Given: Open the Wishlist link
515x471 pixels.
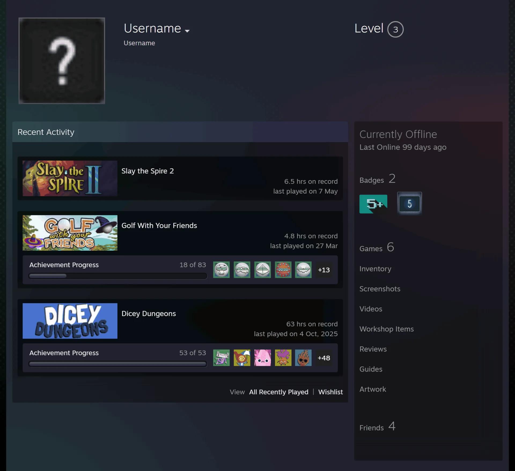Looking at the screenshot, I should point(330,392).
